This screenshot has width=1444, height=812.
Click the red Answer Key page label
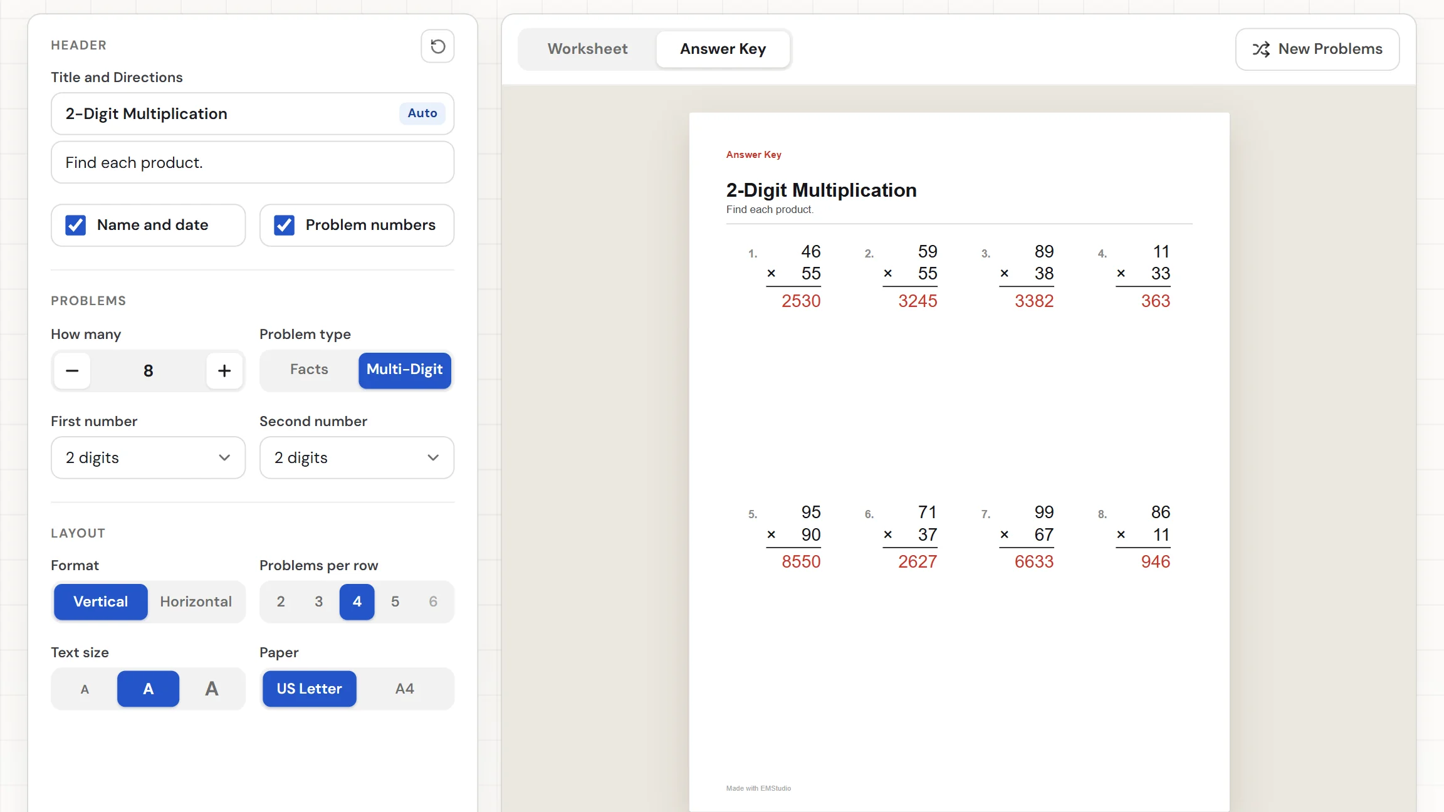point(754,155)
